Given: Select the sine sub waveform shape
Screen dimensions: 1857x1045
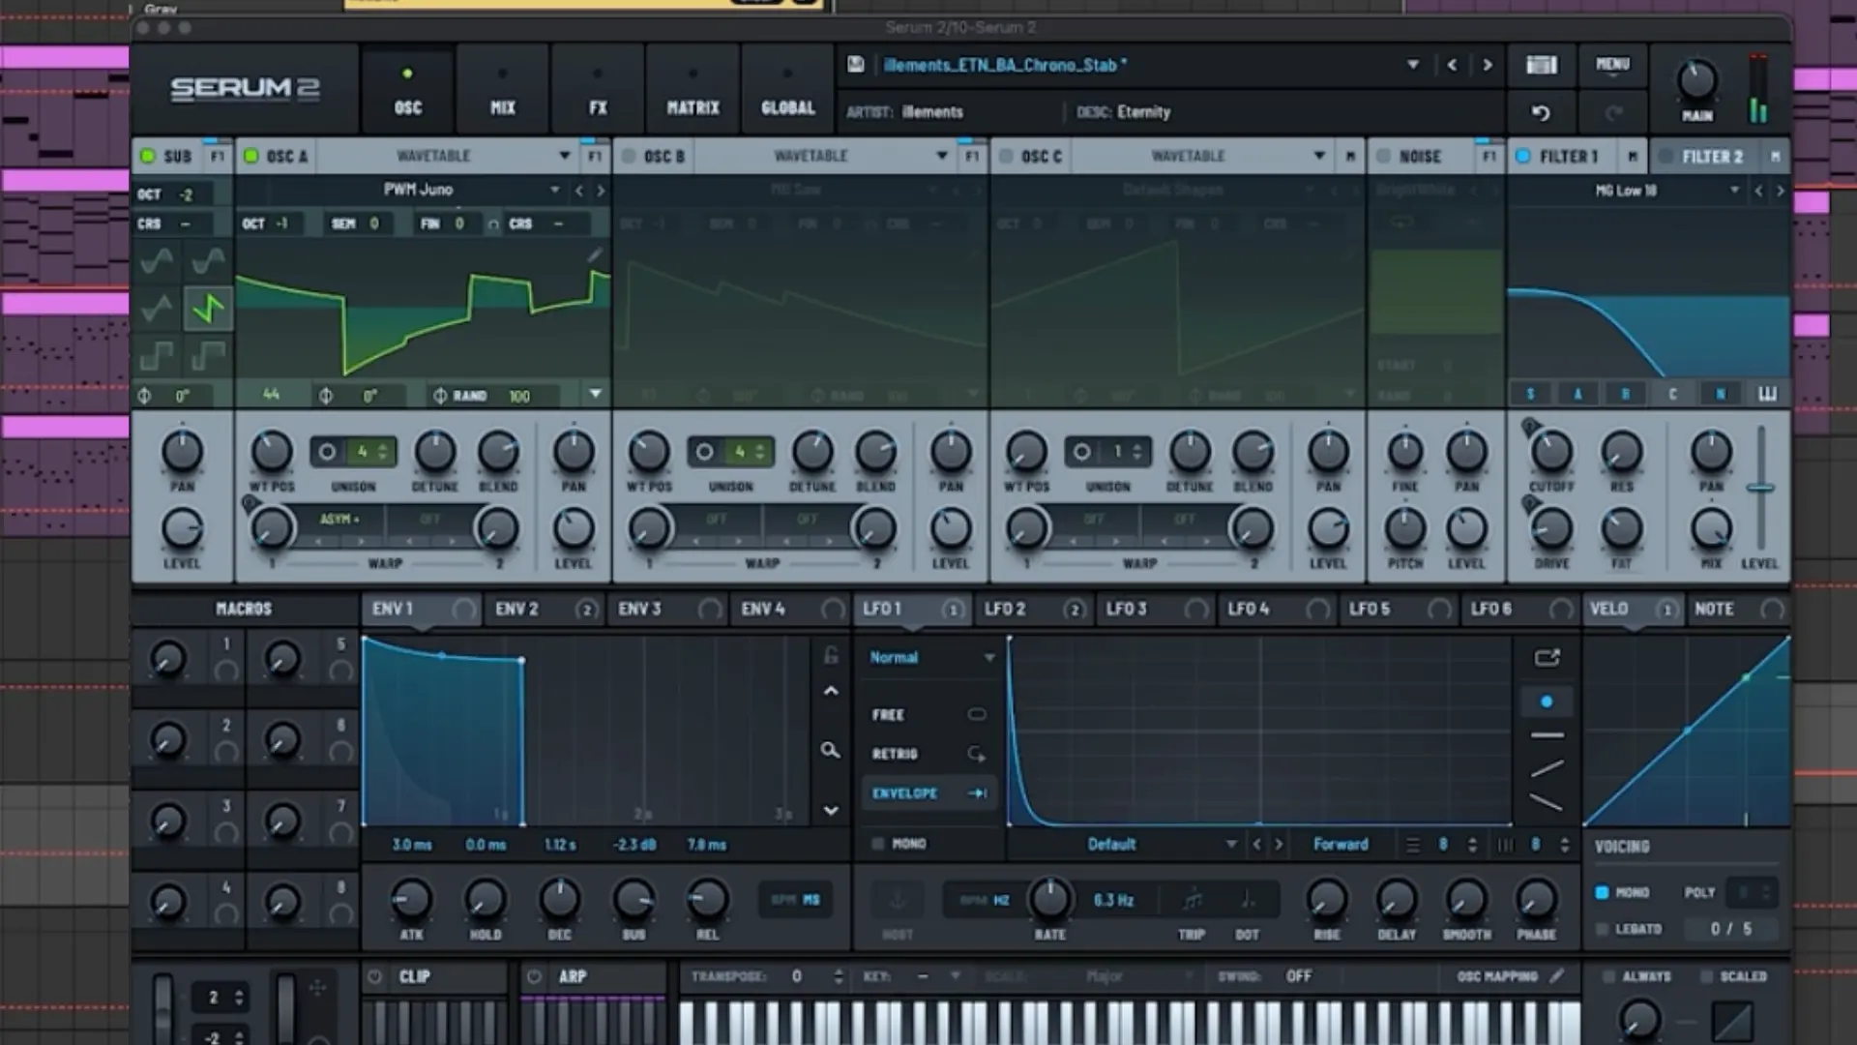Looking at the screenshot, I should 157,259.
